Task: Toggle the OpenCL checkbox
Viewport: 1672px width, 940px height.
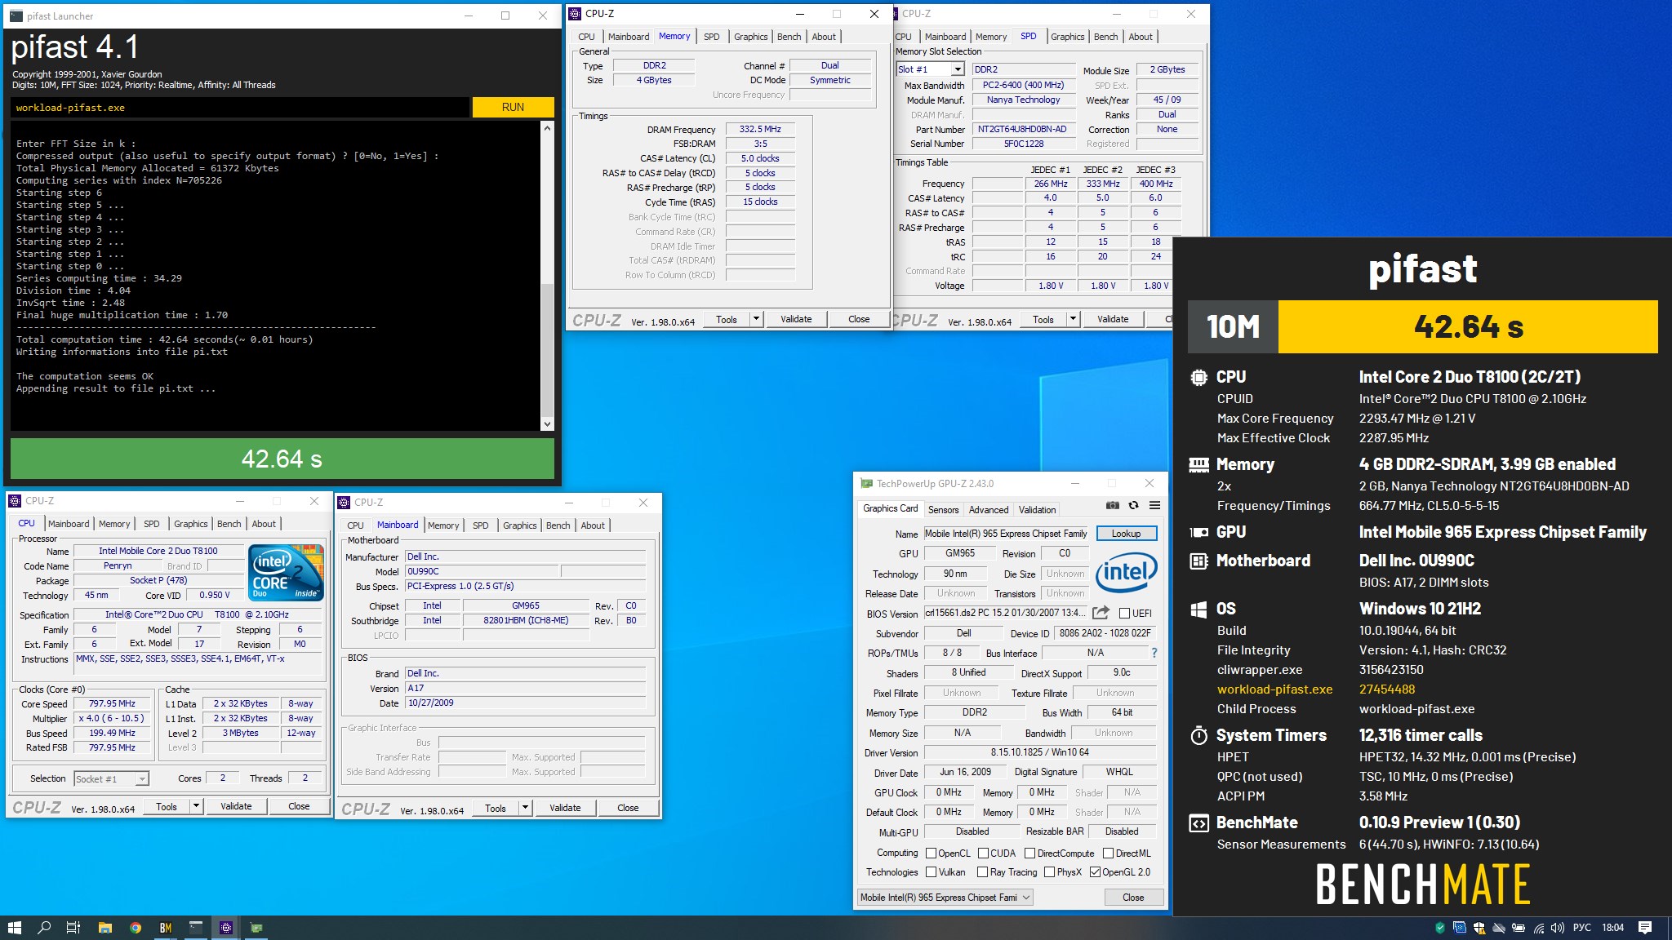Action: click(x=932, y=854)
